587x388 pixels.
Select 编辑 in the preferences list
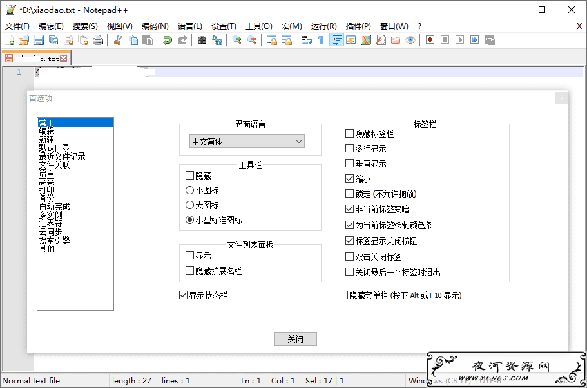[47, 131]
